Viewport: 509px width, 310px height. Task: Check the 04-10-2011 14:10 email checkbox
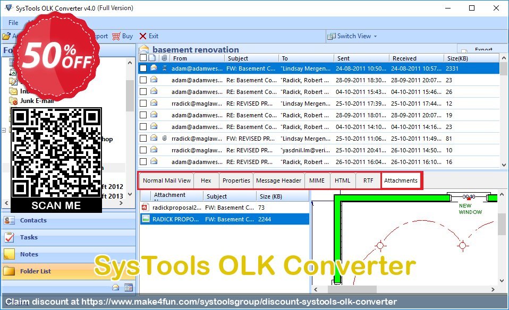(x=143, y=127)
